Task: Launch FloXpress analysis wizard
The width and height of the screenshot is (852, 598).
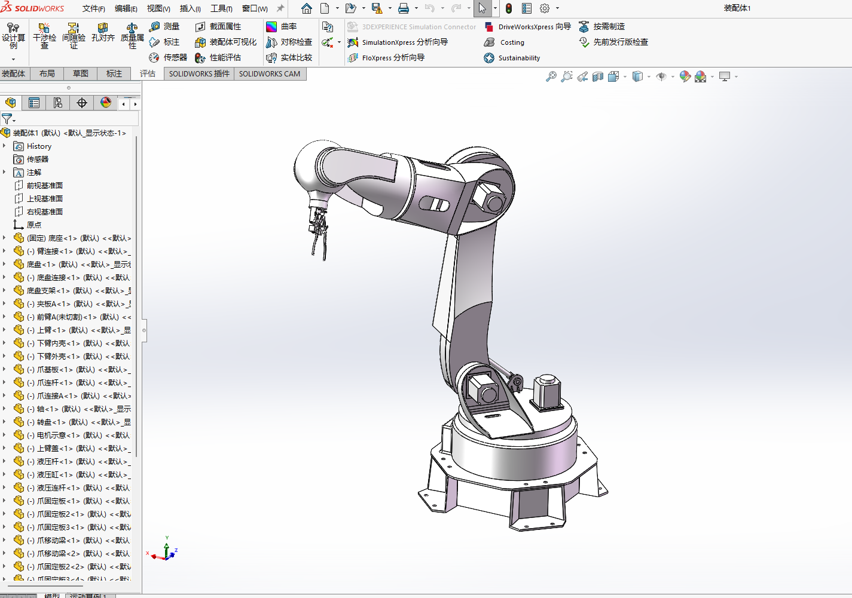Action: point(386,57)
